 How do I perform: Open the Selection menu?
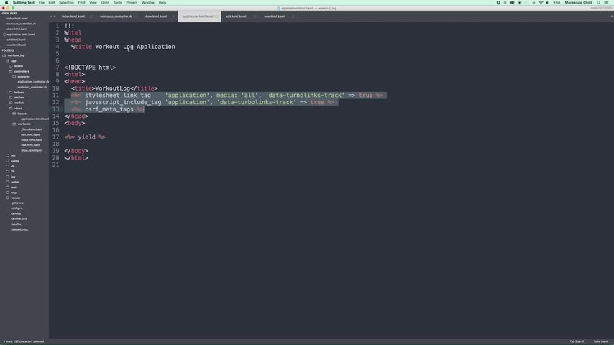66,3
